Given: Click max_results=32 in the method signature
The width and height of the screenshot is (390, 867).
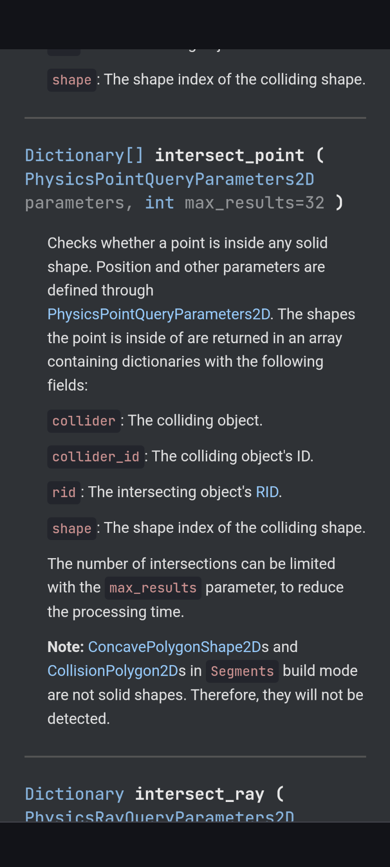Looking at the screenshot, I should (254, 203).
